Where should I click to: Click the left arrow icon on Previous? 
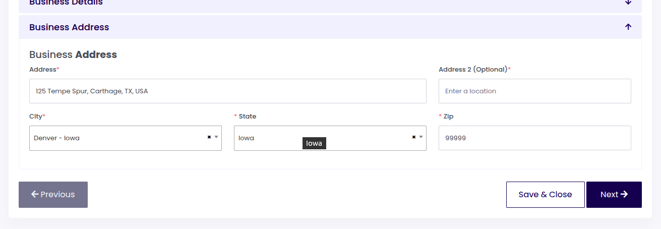tap(35, 195)
